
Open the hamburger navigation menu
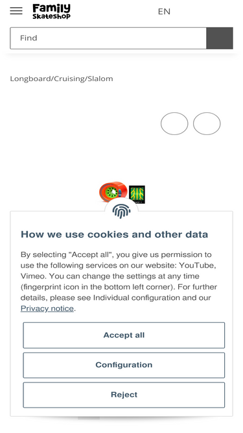pos(16,11)
